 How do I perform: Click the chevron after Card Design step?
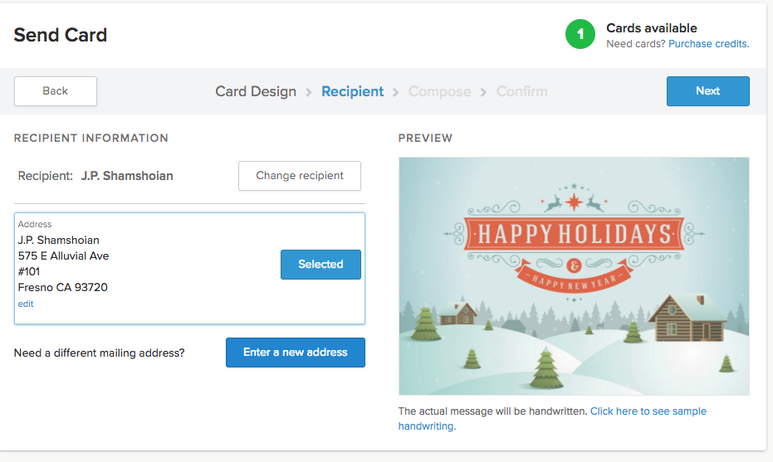point(309,92)
